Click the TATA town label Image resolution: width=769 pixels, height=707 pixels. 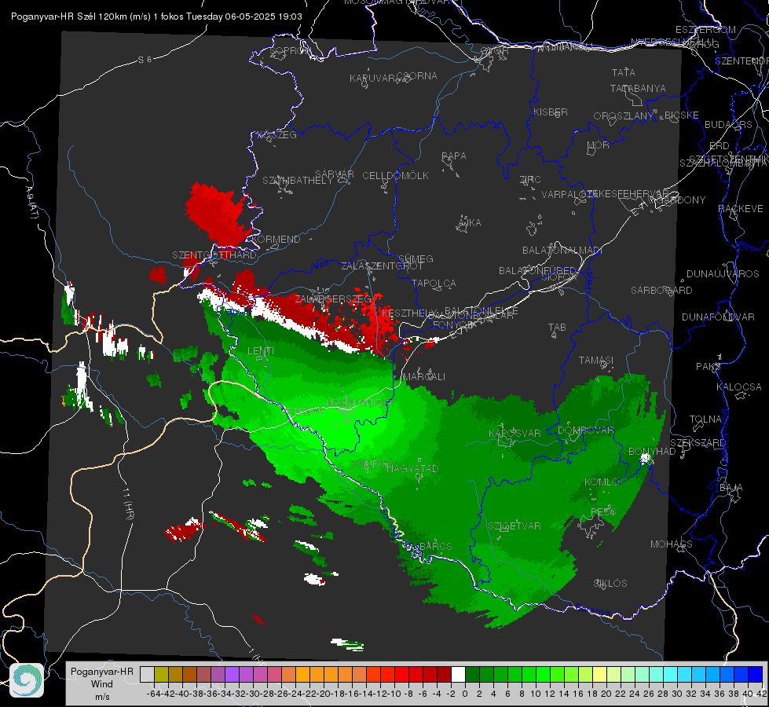[624, 72]
